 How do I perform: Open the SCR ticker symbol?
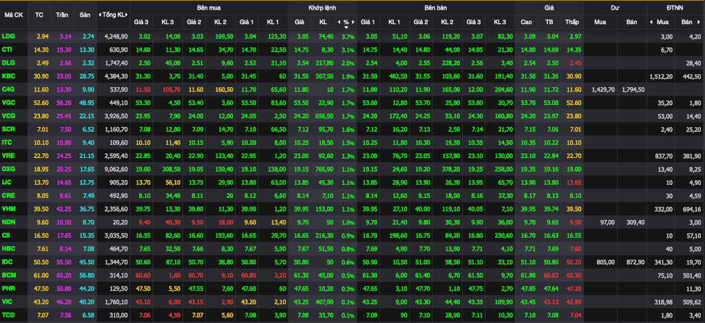coord(8,129)
